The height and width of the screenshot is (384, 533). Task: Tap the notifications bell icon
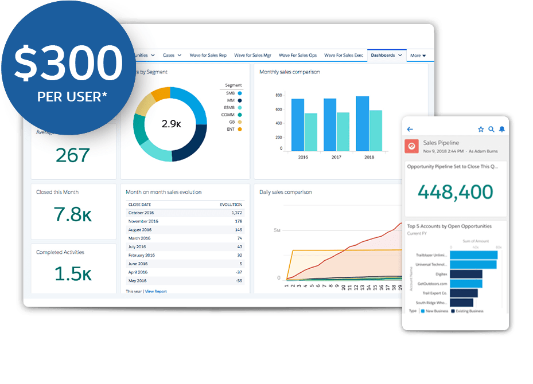point(502,129)
